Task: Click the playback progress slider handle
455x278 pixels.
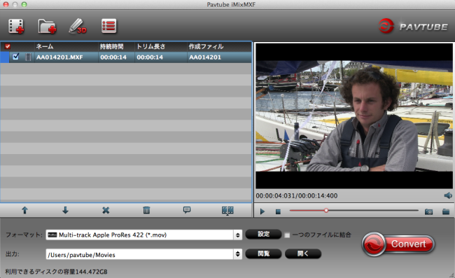Action: click(326, 210)
